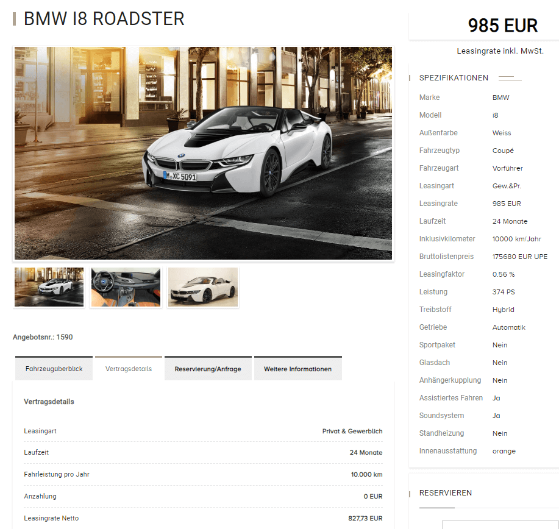Select the street scene car thumbnail

tap(49, 287)
